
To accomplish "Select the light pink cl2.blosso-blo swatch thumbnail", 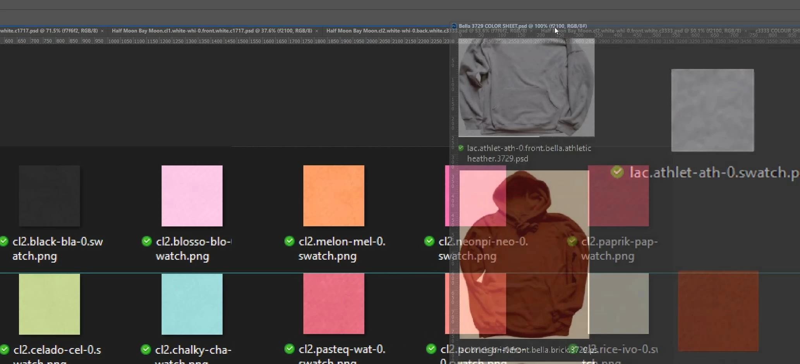I will [192, 196].
